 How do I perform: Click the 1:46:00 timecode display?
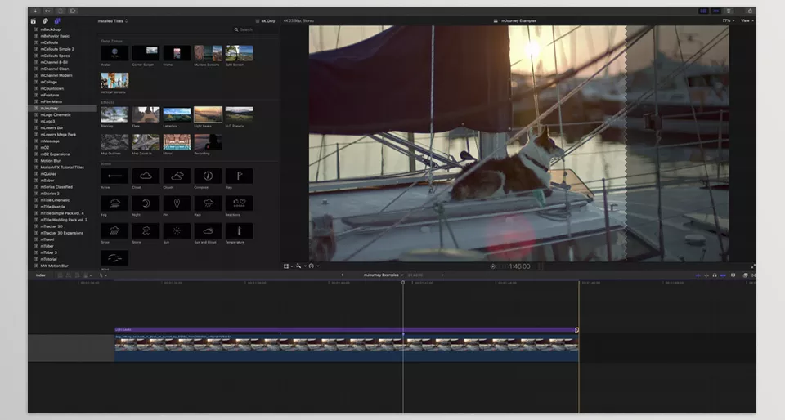[x=519, y=266]
